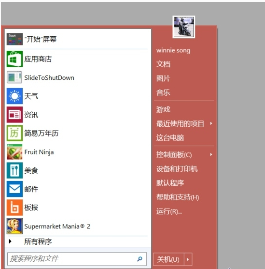Screen dimensions: 265x269
Task: Open 游戏 games entry
Action: click(x=163, y=109)
